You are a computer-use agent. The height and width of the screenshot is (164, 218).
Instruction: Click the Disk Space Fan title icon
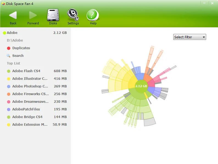(3, 4)
